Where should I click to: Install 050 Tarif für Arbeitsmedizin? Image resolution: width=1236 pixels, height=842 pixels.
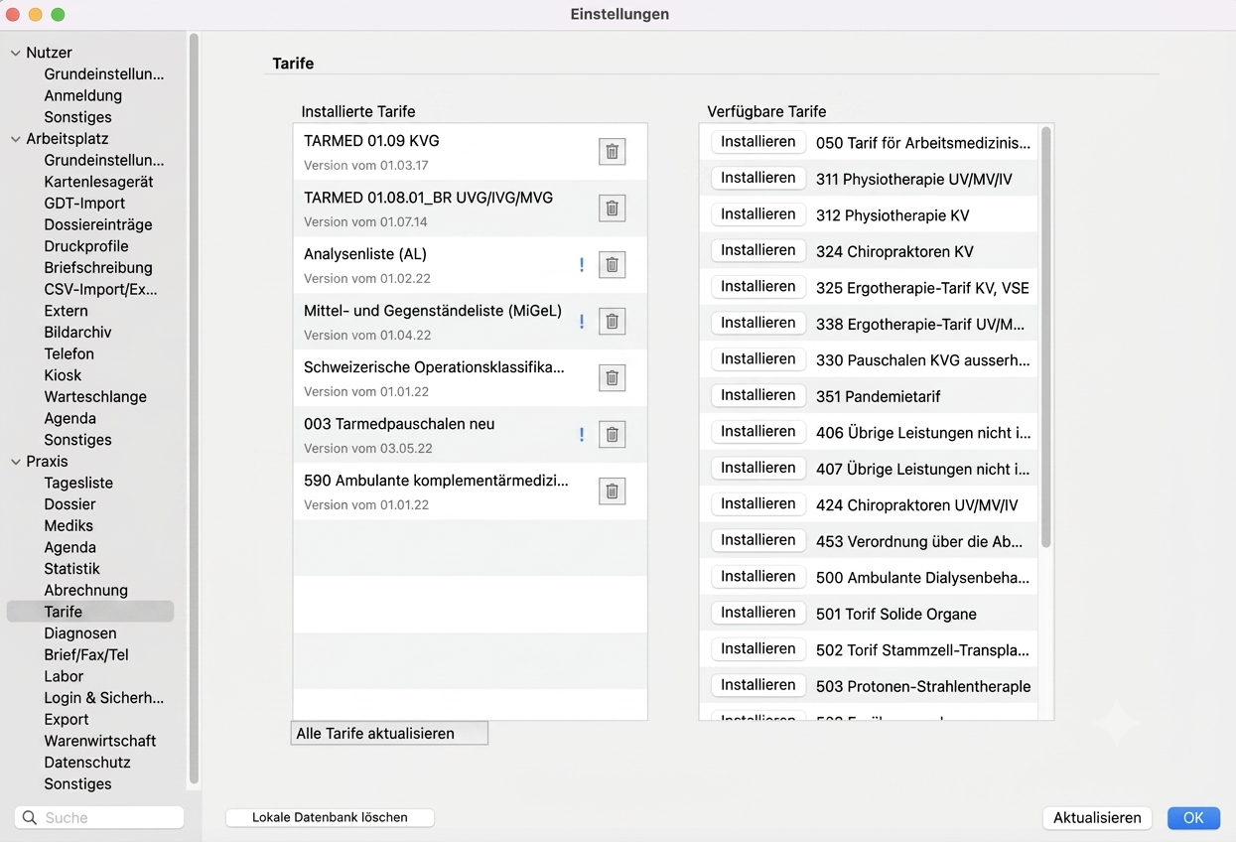(758, 142)
